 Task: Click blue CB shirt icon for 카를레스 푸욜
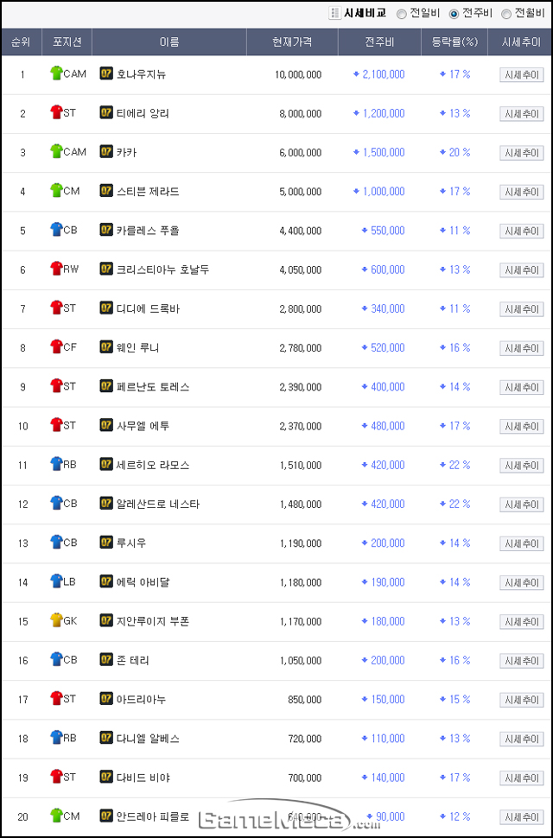[56, 230]
